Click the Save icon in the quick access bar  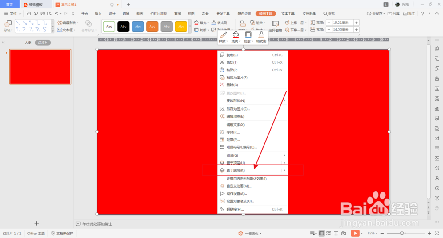pyautogui.click(x=28, y=14)
